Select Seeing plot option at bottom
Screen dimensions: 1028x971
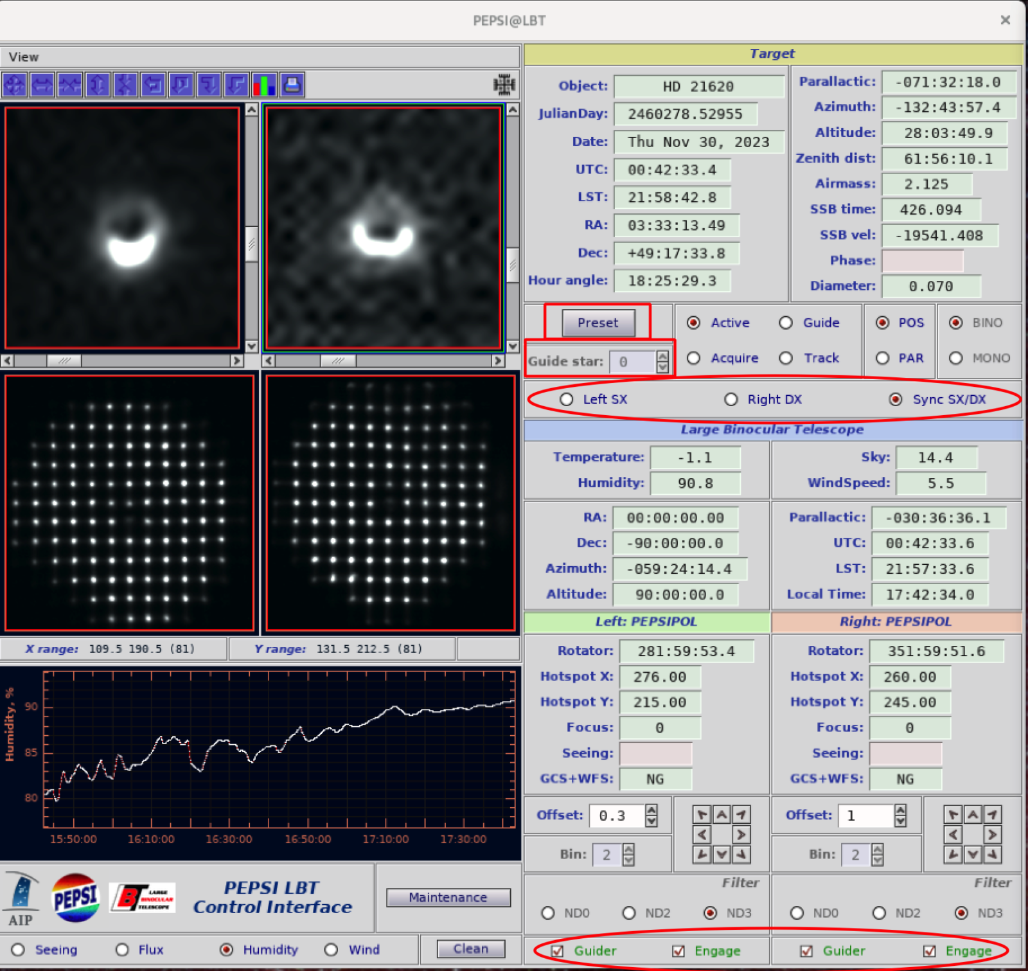19,949
